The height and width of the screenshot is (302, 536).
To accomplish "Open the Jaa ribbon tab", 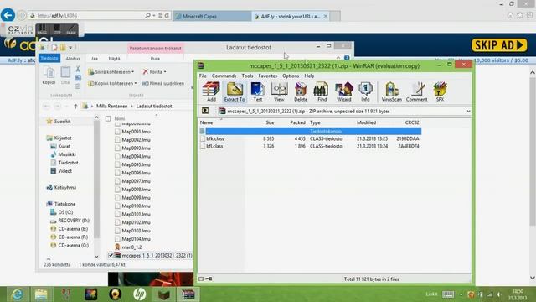I will coord(95,59).
